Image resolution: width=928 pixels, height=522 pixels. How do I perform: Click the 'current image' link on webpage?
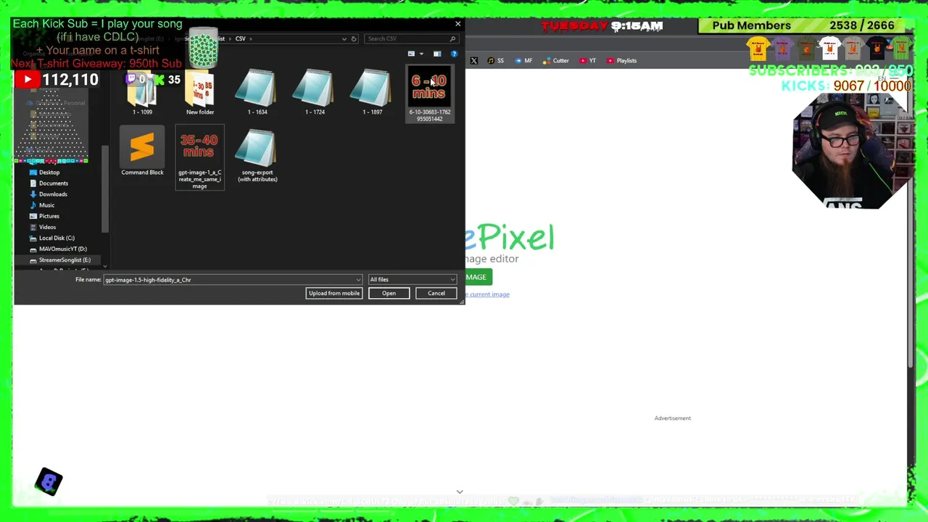[x=489, y=294]
